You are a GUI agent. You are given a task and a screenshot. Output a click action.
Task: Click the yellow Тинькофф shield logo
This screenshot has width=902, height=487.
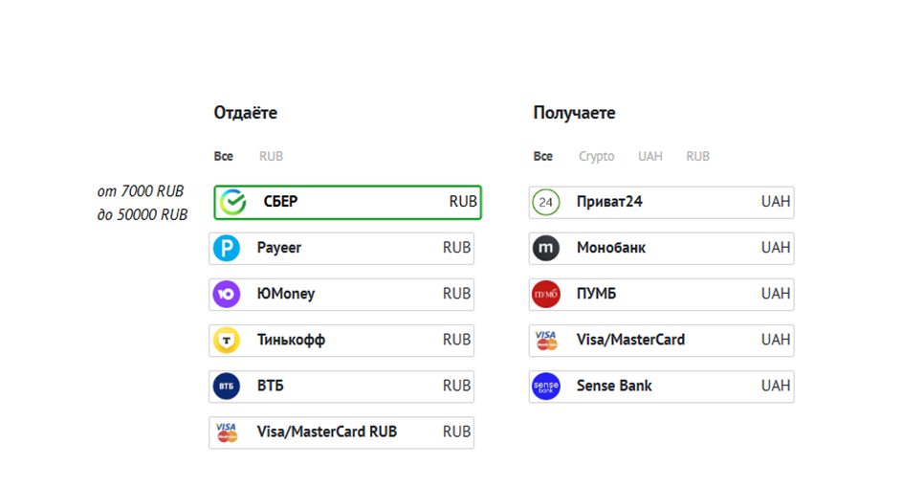click(227, 341)
